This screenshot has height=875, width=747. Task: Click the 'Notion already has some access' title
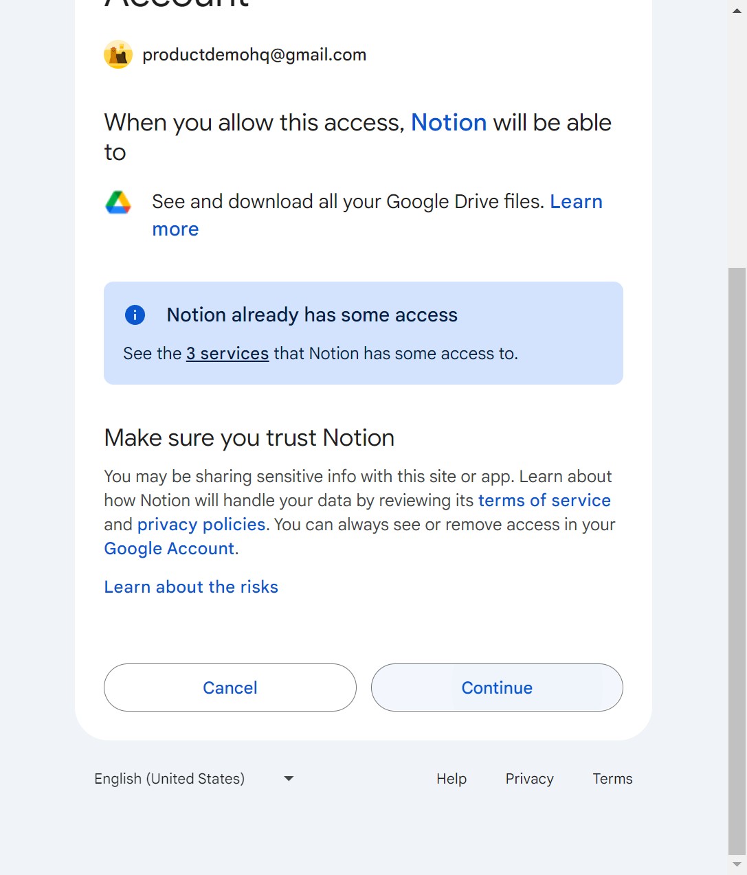tap(312, 315)
